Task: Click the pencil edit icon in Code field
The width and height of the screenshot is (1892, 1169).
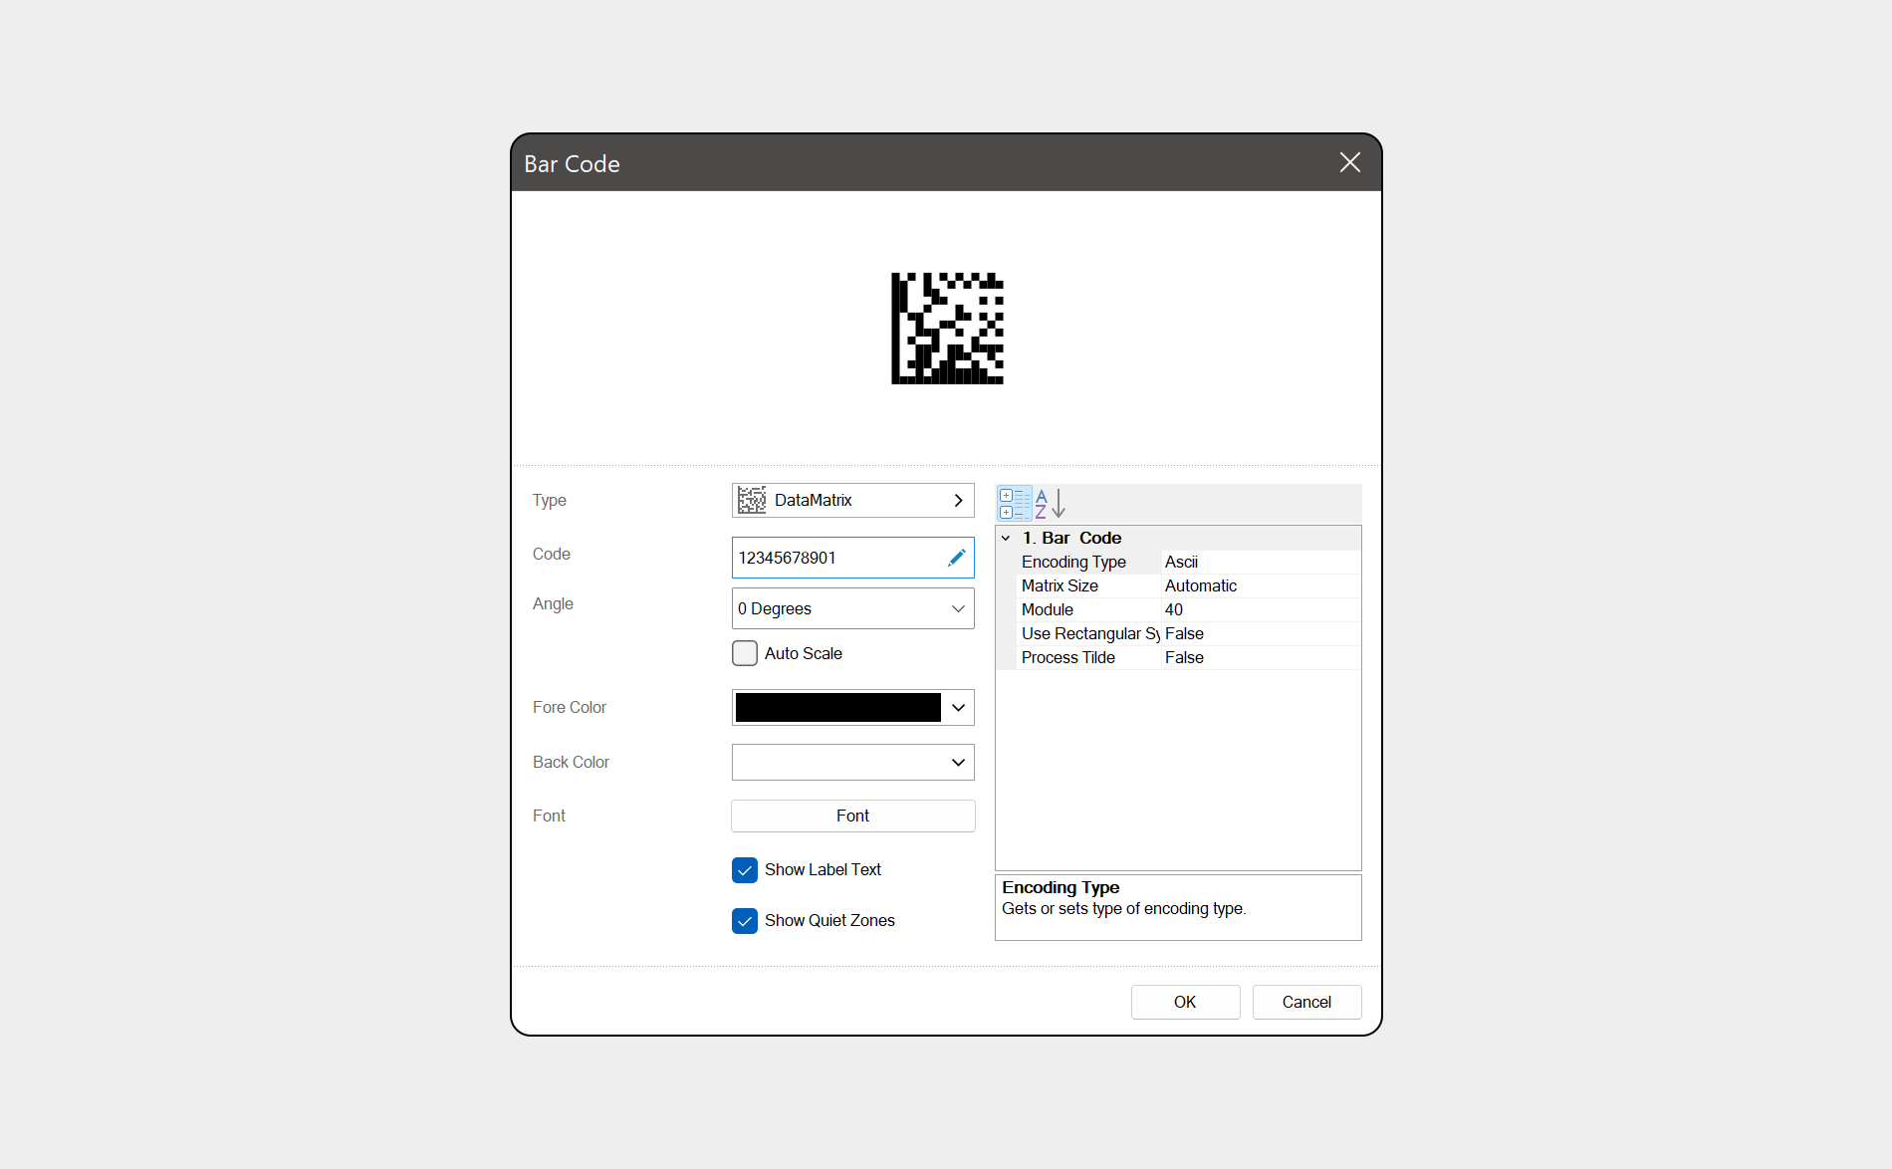Action: [957, 558]
